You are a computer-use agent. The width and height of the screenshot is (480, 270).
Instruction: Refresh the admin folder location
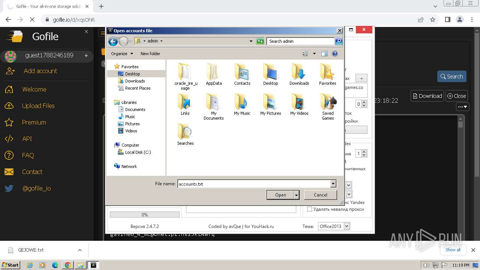260,41
